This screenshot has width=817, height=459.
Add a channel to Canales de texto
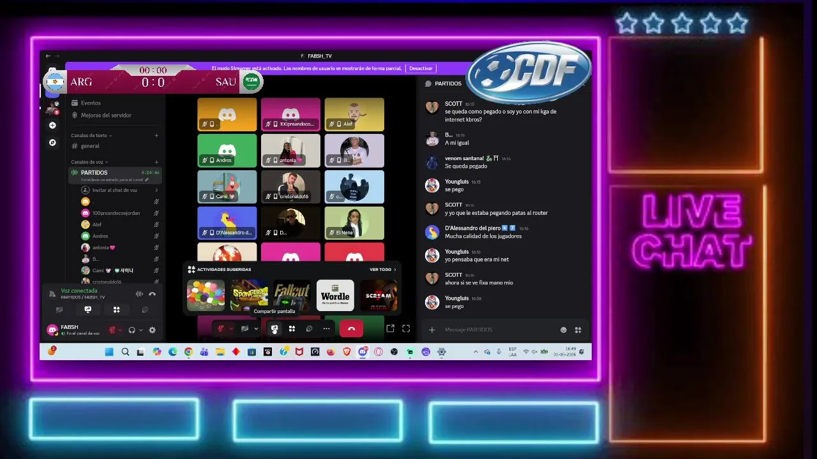tap(156, 135)
